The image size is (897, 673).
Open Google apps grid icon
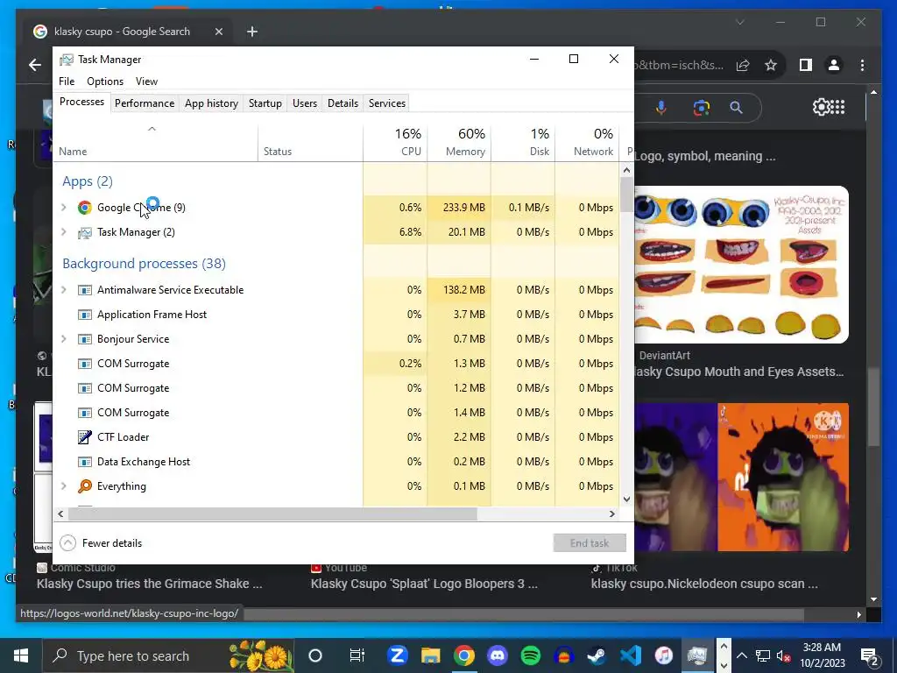[837, 106]
